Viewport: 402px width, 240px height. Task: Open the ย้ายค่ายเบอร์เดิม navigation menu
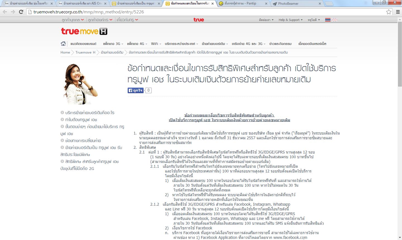[x=215, y=44]
